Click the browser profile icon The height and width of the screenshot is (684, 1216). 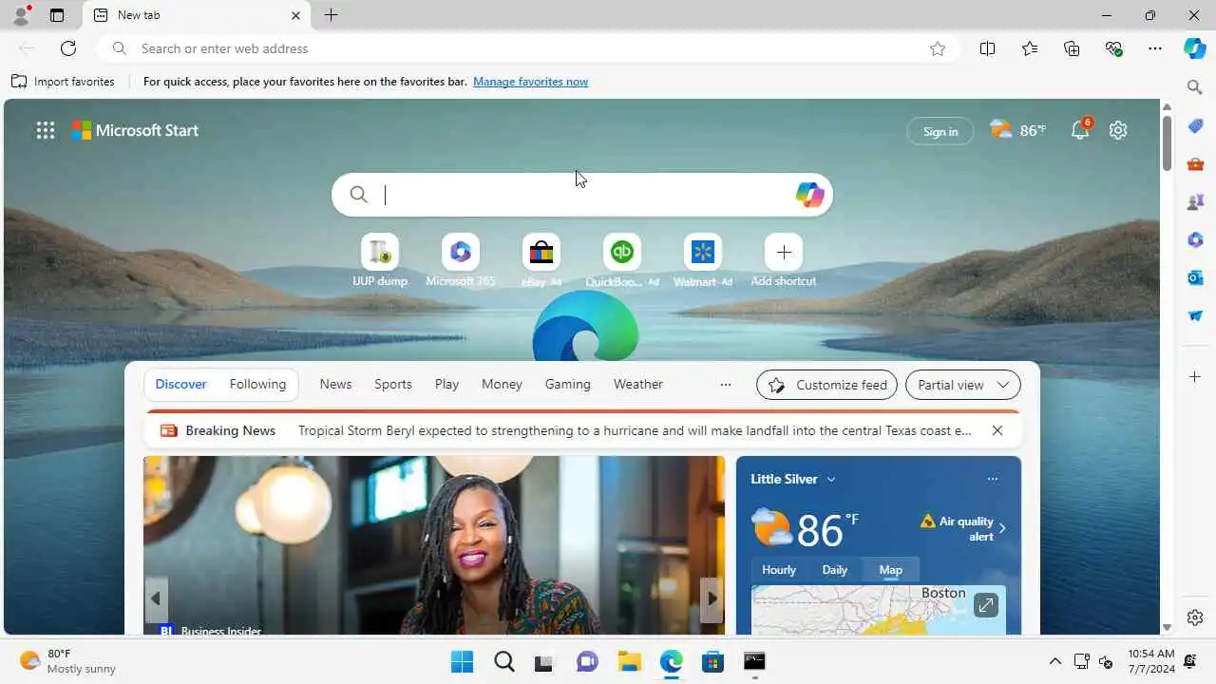tap(20, 15)
